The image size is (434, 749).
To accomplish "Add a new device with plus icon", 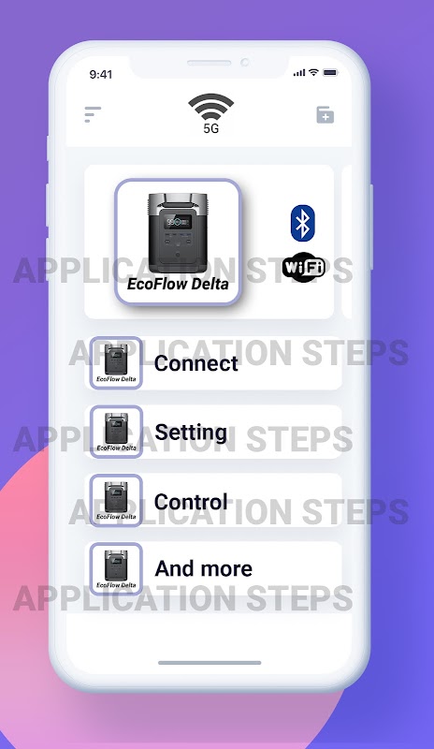I will [x=325, y=114].
